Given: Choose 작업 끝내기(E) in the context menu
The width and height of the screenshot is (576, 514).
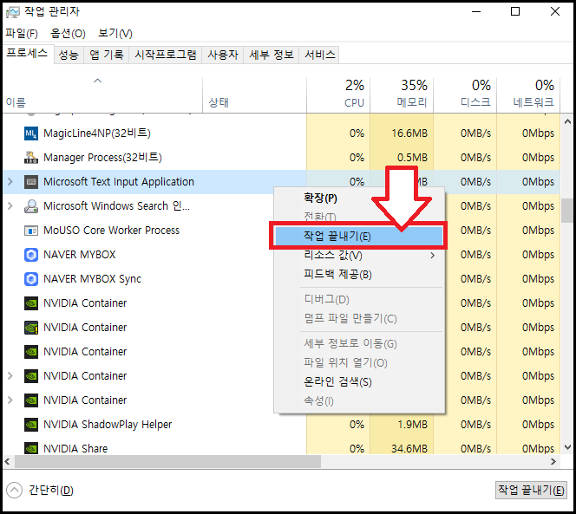Looking at the screenshot, I should (x=358, y=236).
